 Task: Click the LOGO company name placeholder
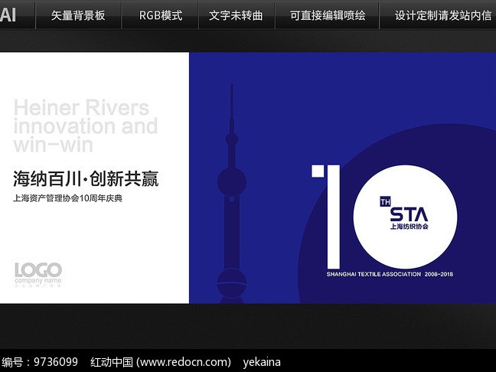click(x=38, y=274)
